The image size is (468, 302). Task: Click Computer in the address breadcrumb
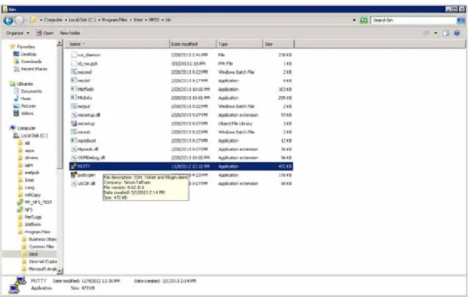coord(53,20)
